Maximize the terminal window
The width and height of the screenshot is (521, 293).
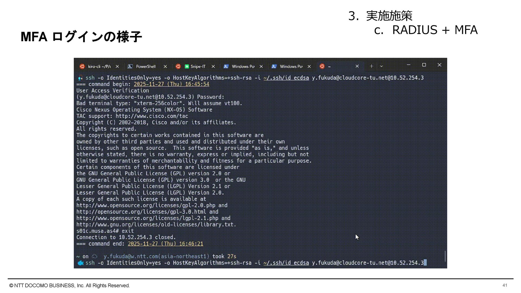pos(424,65)
